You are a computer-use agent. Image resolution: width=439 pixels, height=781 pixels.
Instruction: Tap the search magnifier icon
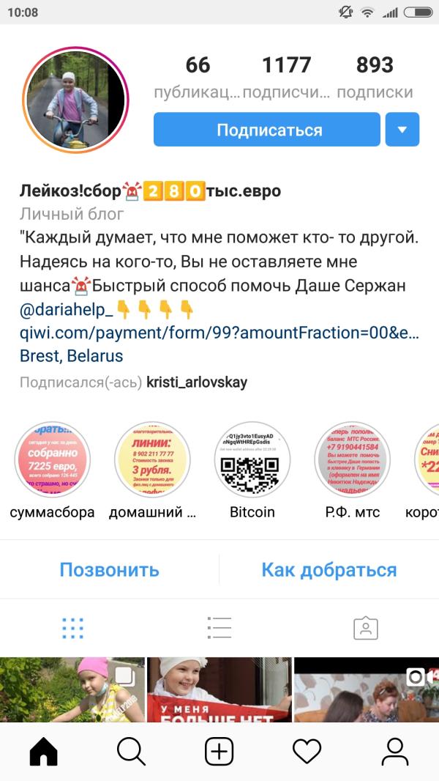pyautogui.click(x=131, y=751)
